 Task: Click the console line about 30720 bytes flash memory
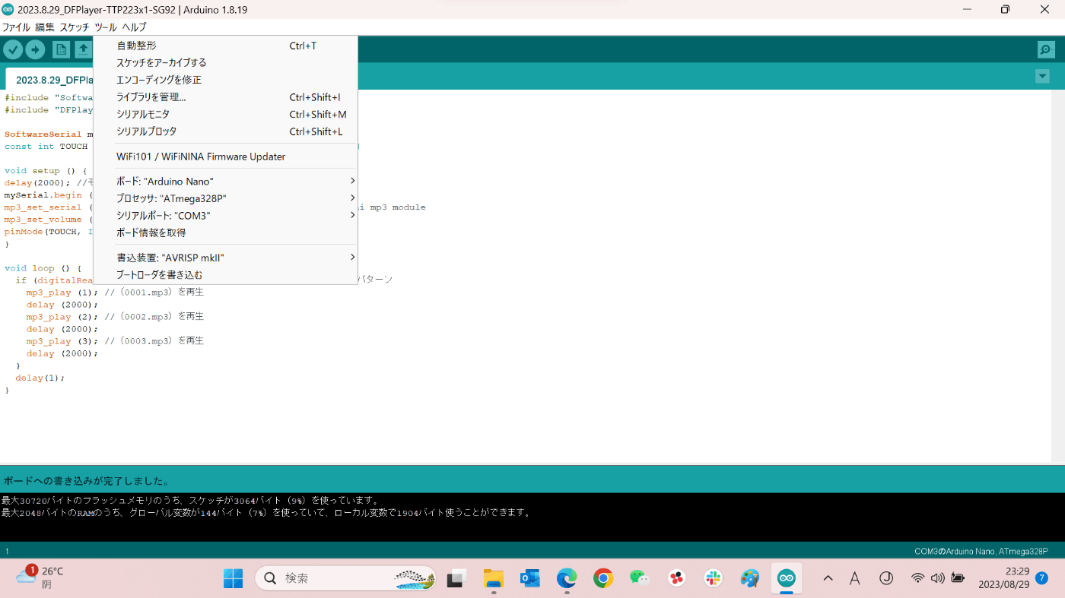(190, 501)
